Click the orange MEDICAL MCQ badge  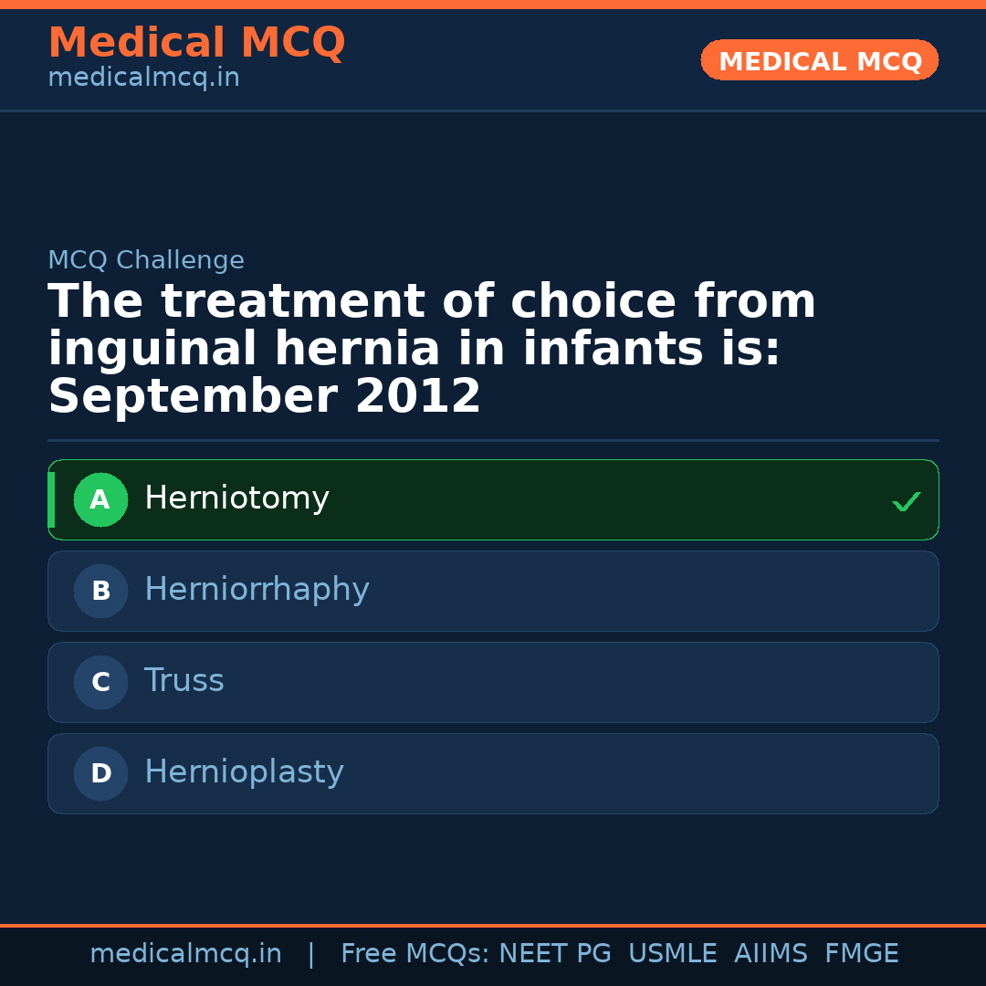coord(820,60)
